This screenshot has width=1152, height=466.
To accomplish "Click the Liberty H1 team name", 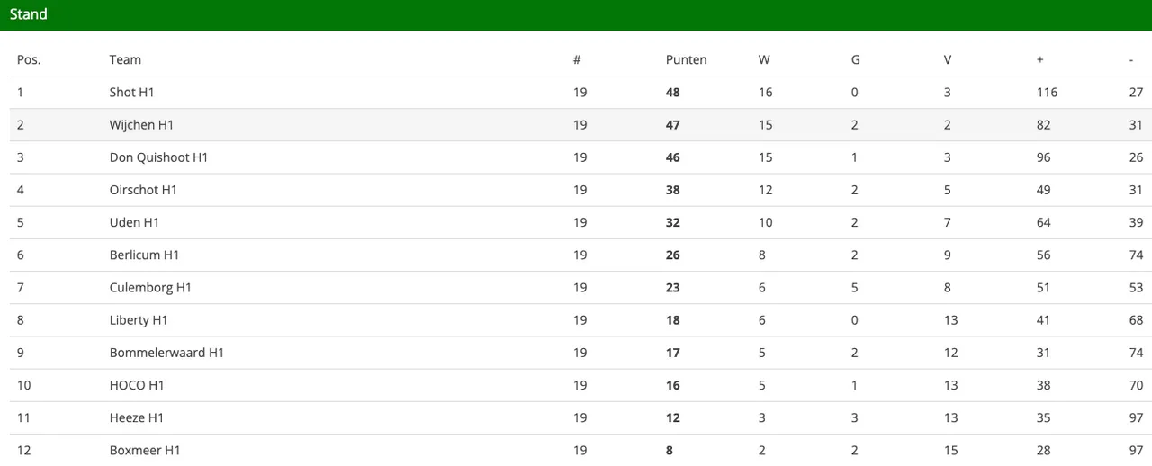I will (139, 320).
